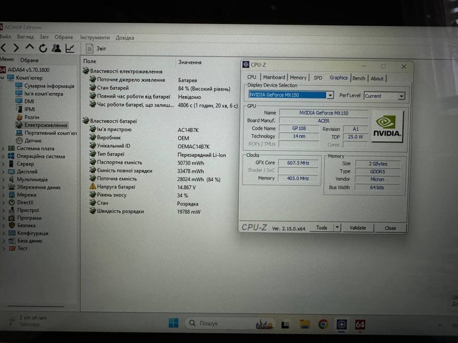This screenshot has height=343, width=458.
Task: Open the Display Device Selection dropdown in CPU-Z
Action: tap(330, 95)
